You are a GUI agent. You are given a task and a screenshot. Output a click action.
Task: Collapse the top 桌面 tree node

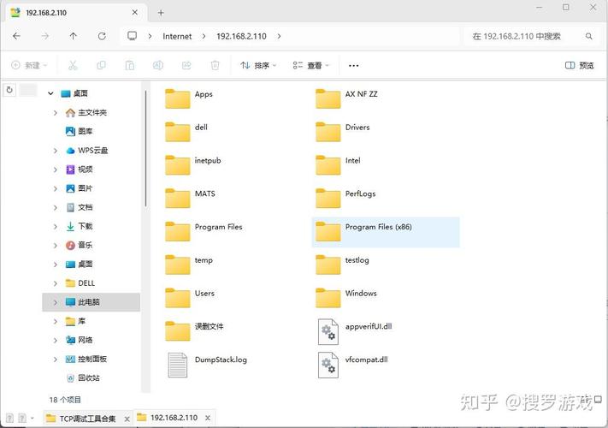50,93
